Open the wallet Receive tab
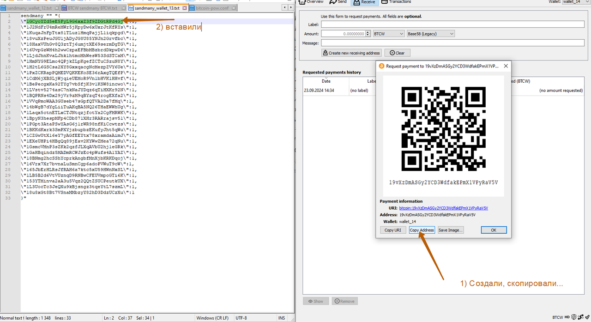Viewport: 591px width, 322px height. [x=365, y=2]
